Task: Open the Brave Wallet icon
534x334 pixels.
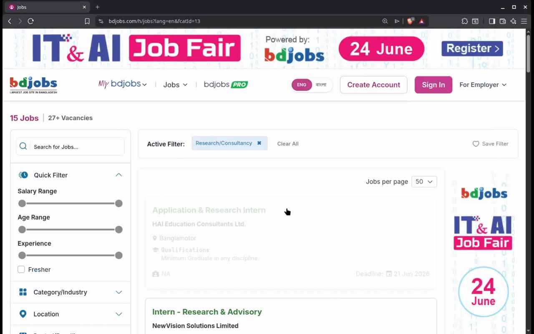Action: point(503,21)
